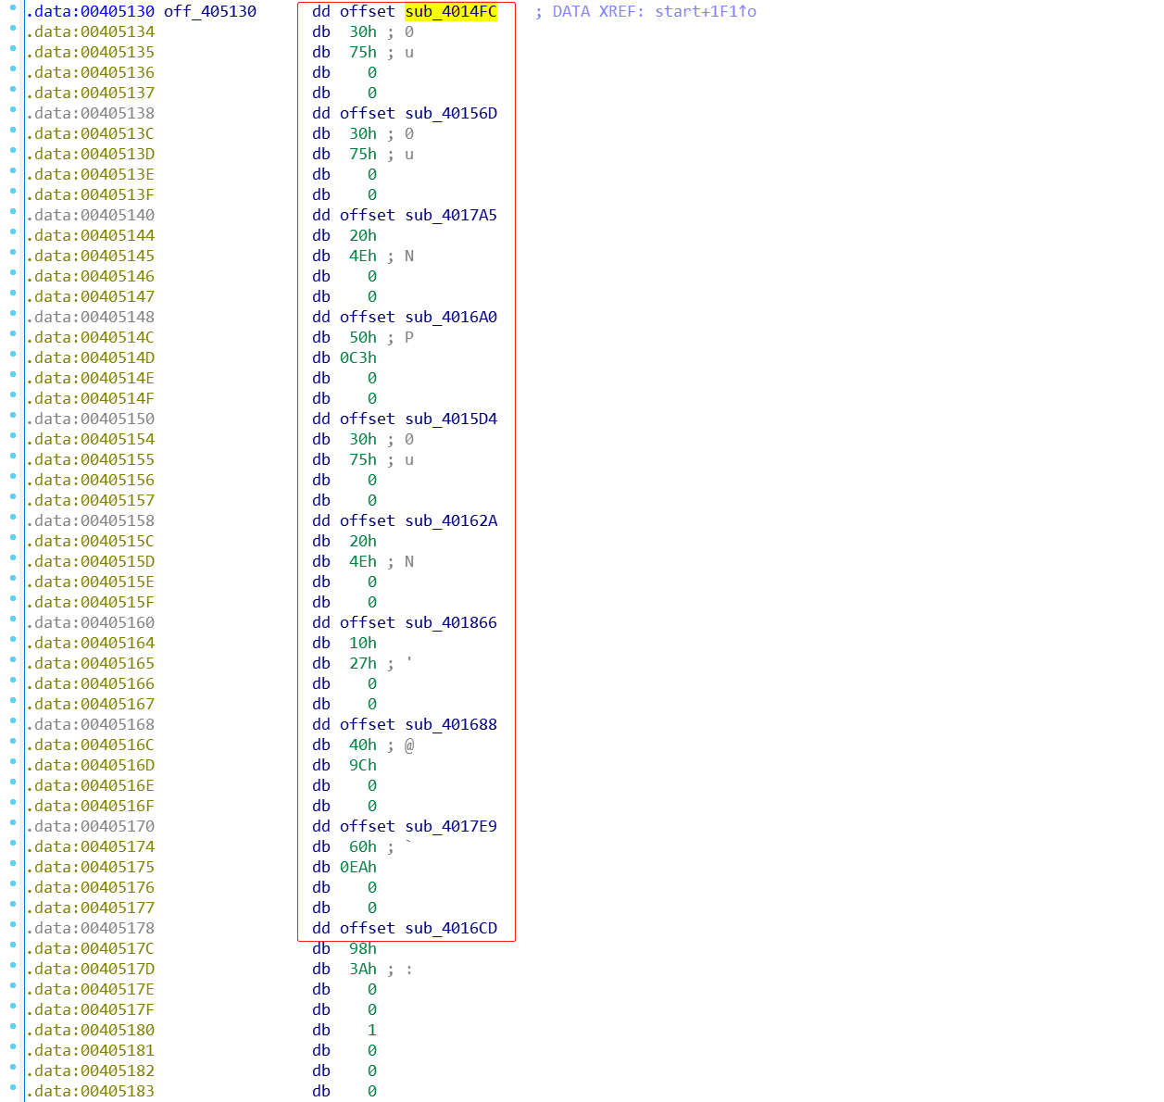Go to sub_4016CD function
Viewport: 1164px width, 1102px height.
point(451,928)
